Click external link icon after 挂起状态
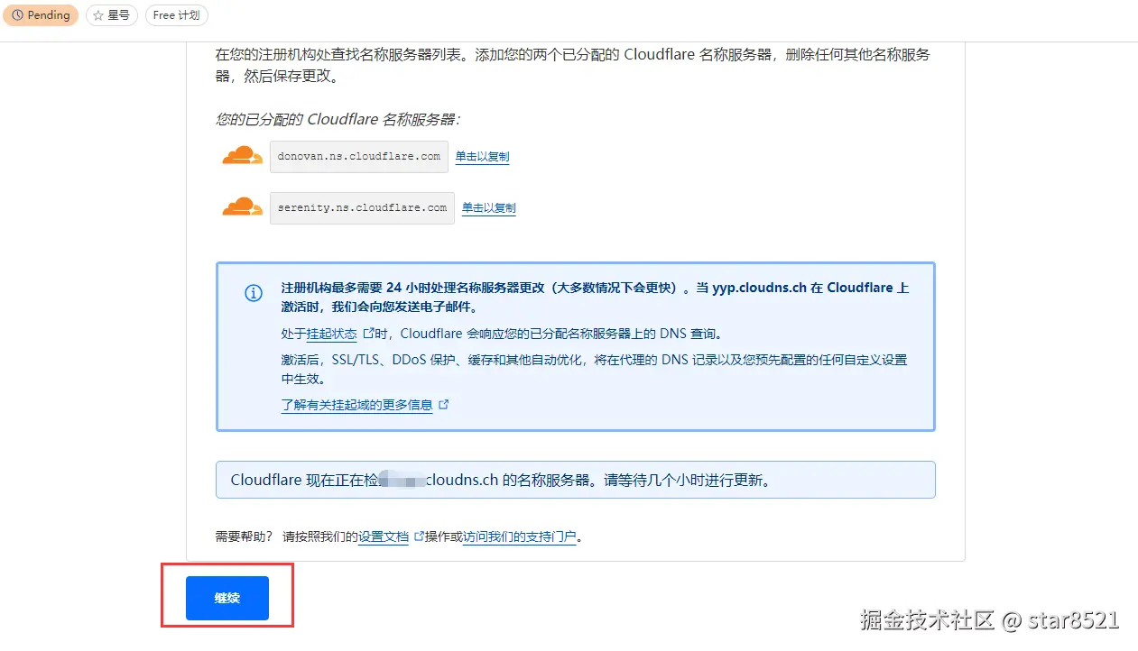 pyautogui.click(x=367, y=334)
